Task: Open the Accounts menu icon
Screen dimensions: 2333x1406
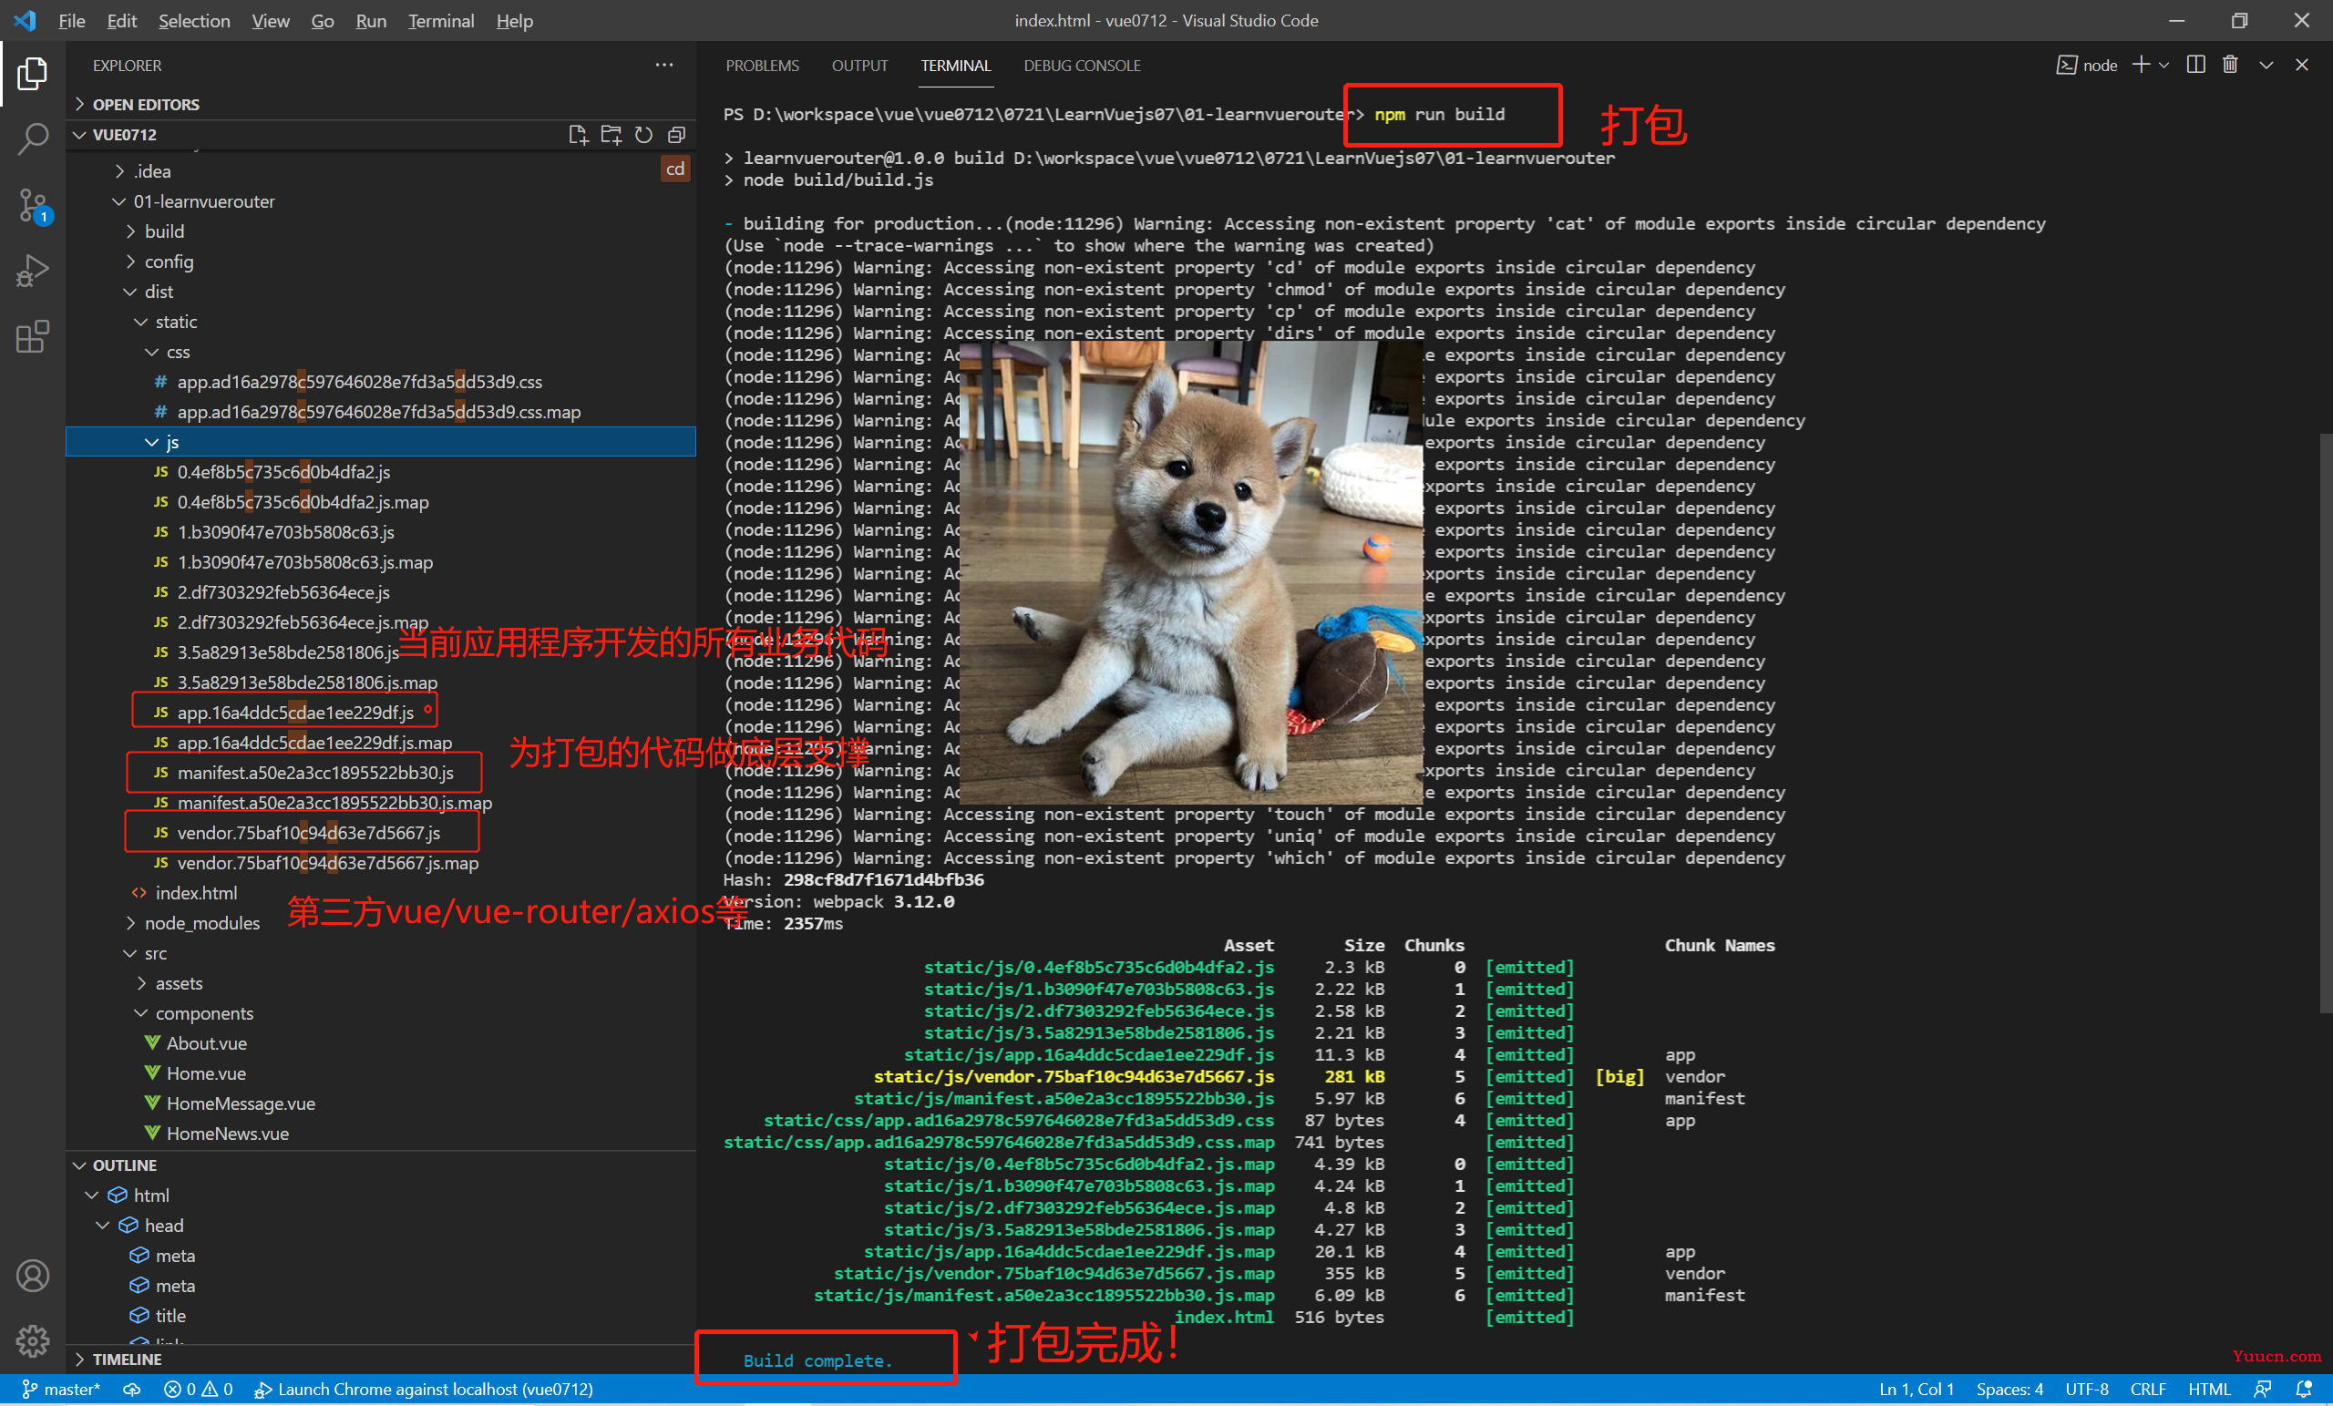Action: pos(32,1276)
